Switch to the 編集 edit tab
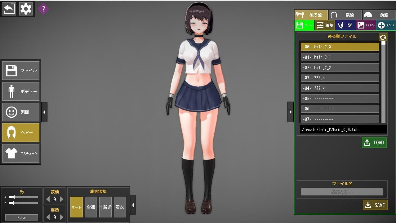396x223 pixels. tap(325, 25)
